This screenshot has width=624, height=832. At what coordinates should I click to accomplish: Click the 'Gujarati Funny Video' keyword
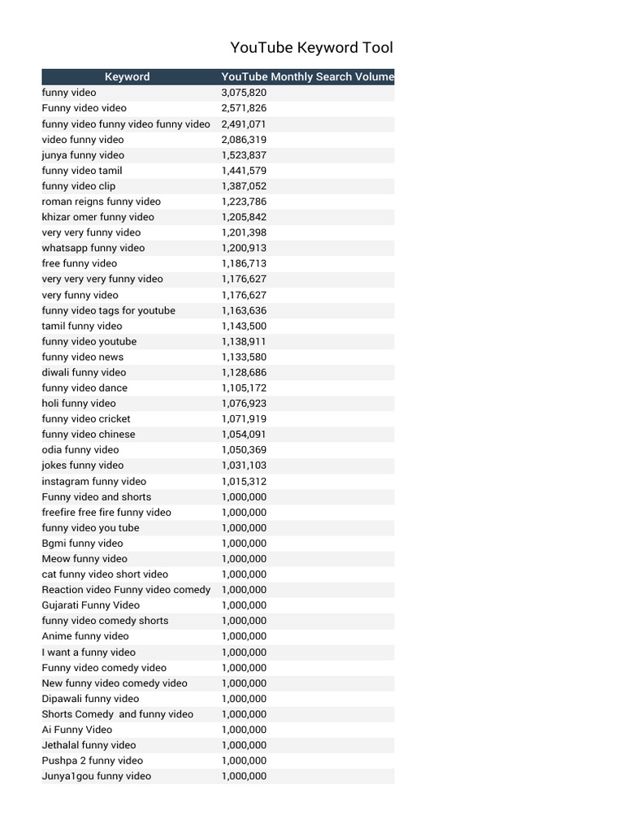(90, 605)
